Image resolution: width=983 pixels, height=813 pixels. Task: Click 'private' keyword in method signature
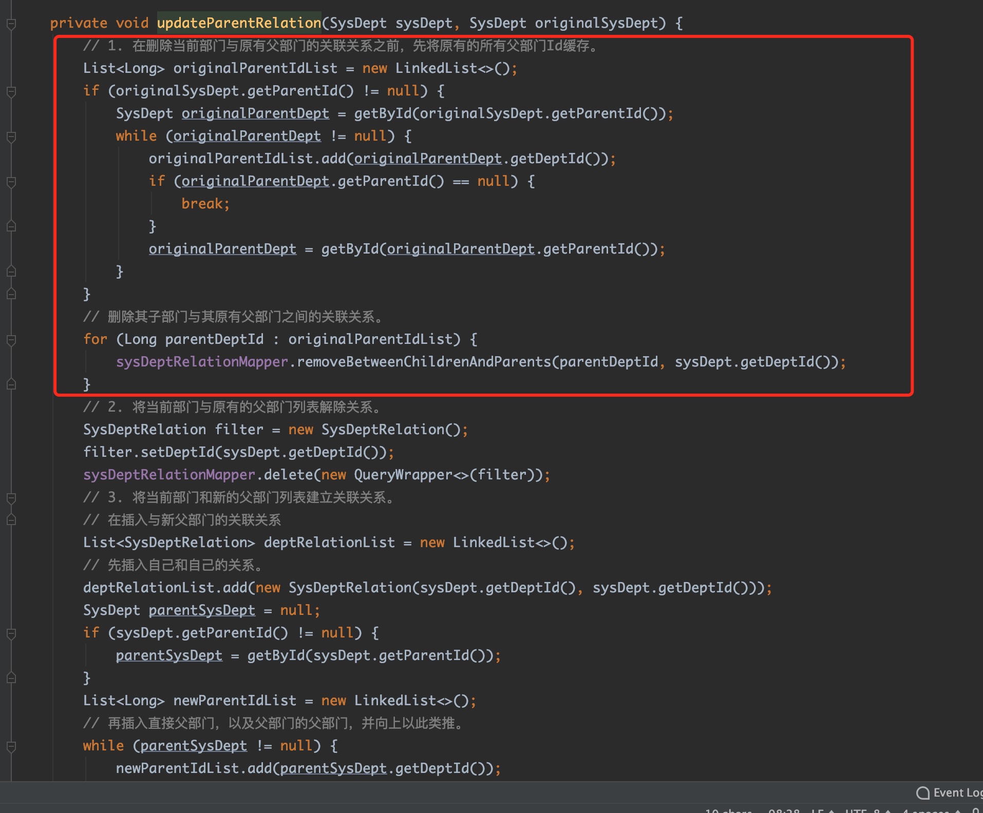pyautogui.click(x=79, y=23)
